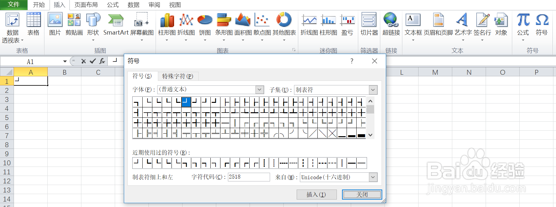Screen dimensions: 556x207
Task: Insert a Column chart (柱形图)
Action: pyautogui.click(x=167, y=27)
